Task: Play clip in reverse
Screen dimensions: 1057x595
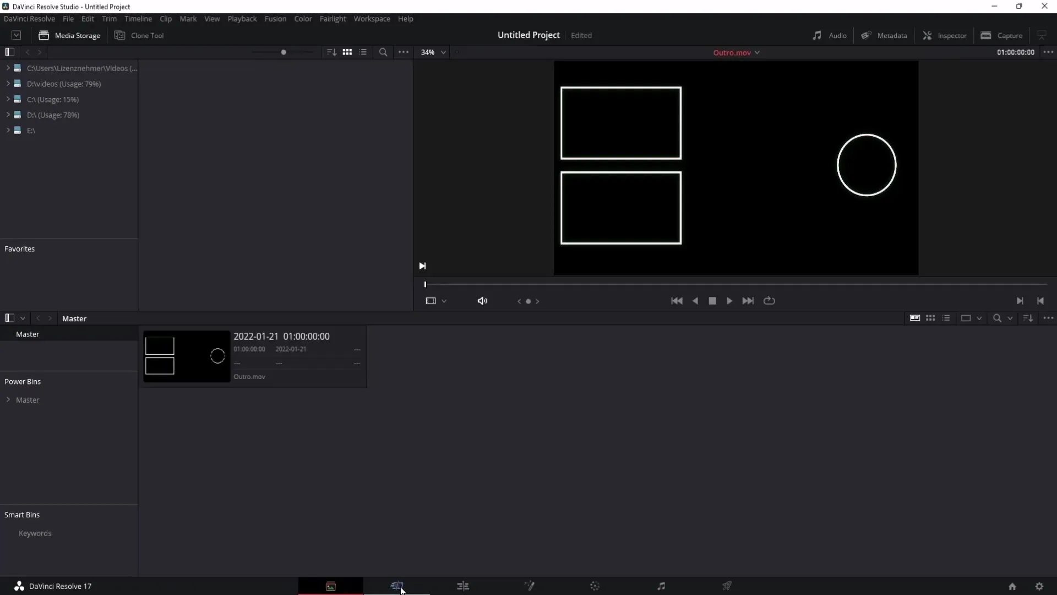Action: [x=695, y=301]
